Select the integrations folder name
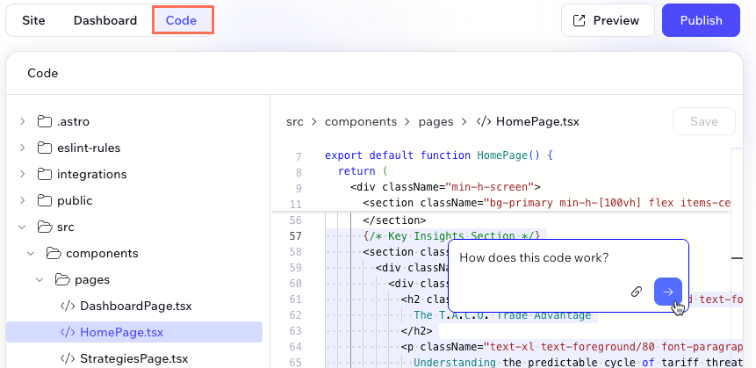This screenshot has height=368, width=756. pyautogui.click(x=92, y=174)
